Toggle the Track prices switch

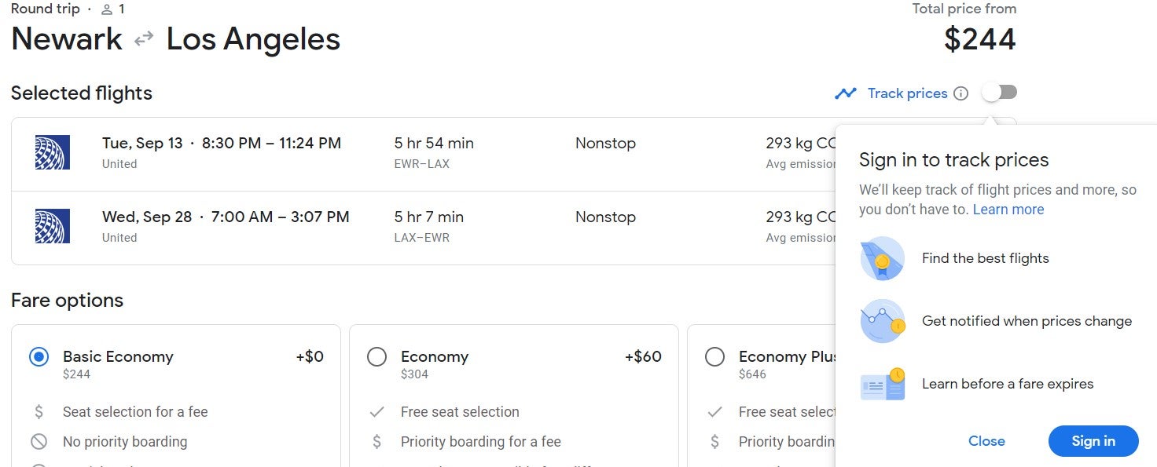[x=999, y=93]
